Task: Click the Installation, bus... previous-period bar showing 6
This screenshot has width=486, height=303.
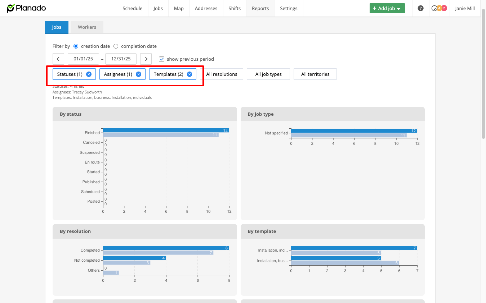Action: click(x=345, y=263)
